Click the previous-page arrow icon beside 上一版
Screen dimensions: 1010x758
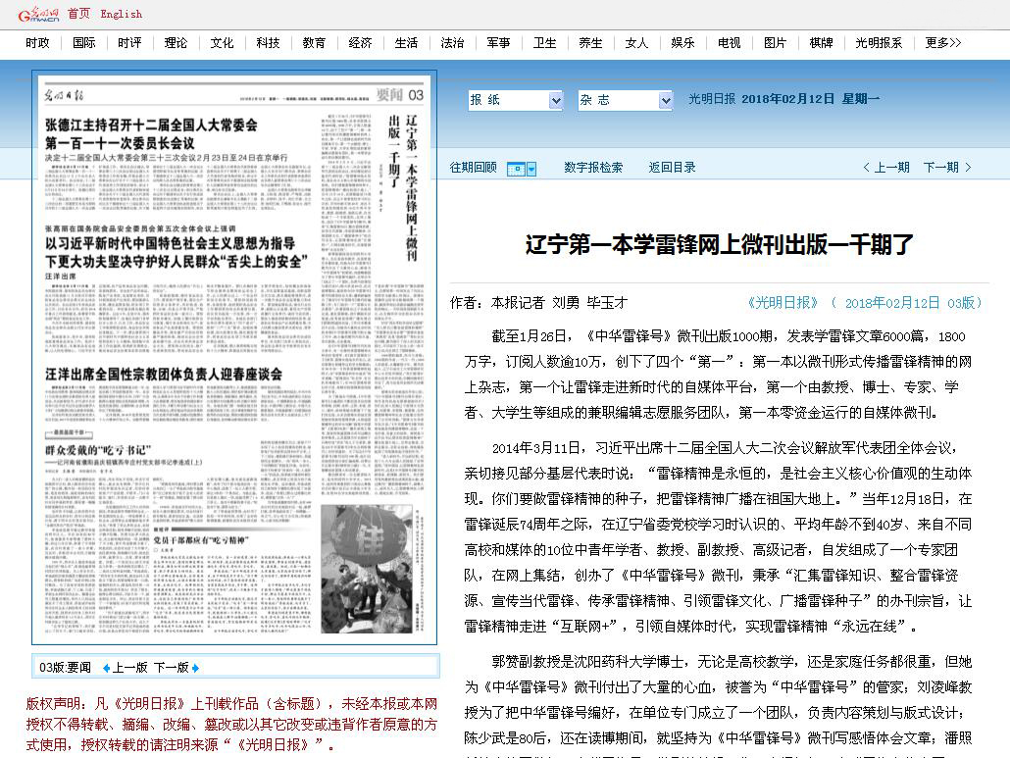click(106, 668)
